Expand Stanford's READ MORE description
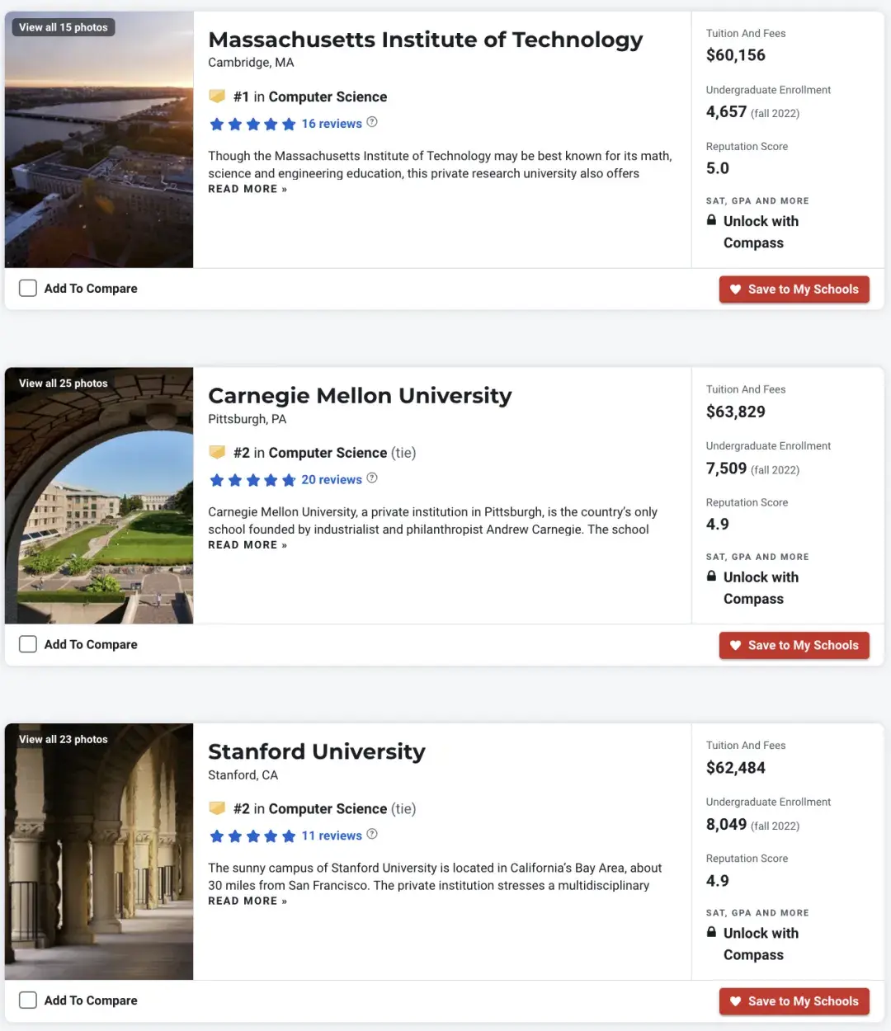The image size is (891, 1031). (247, 901)
